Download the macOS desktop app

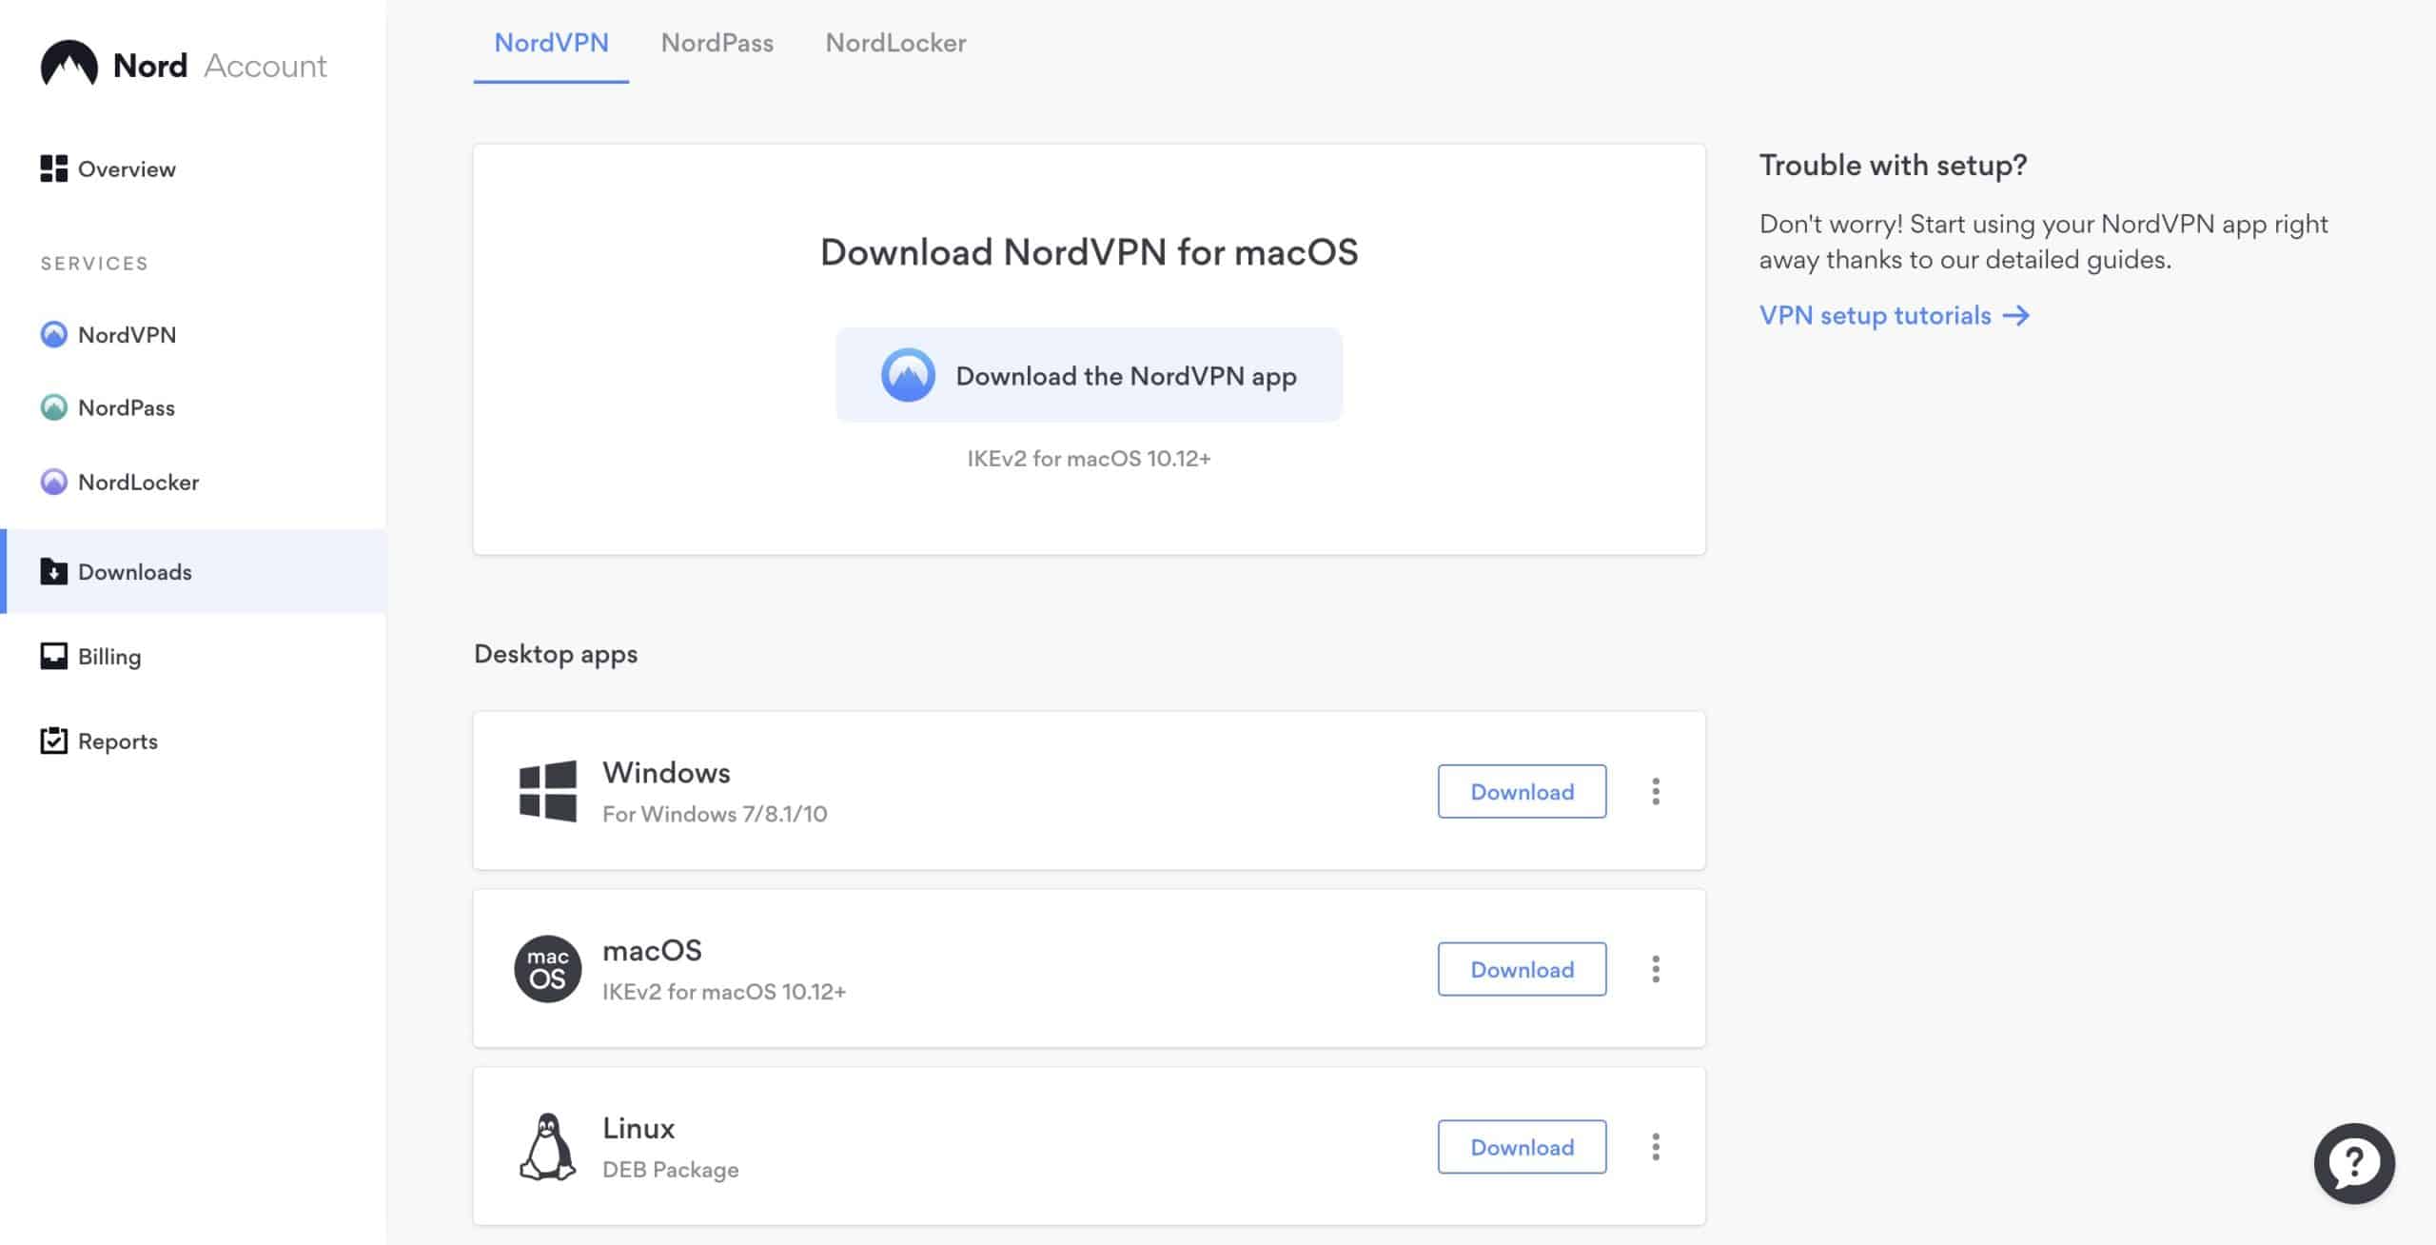[x=1522, y=969]
